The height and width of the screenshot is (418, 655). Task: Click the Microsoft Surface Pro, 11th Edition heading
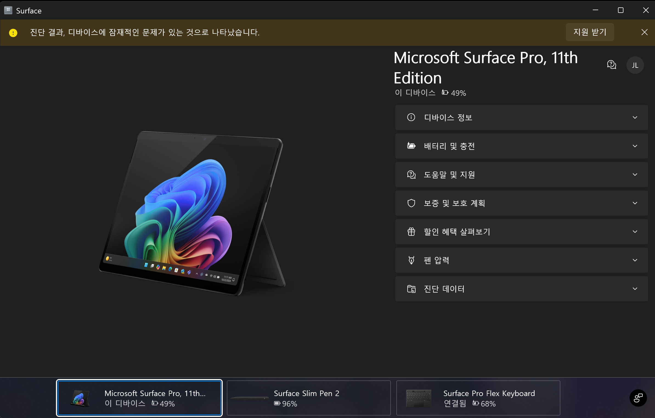tap(485, 68)
